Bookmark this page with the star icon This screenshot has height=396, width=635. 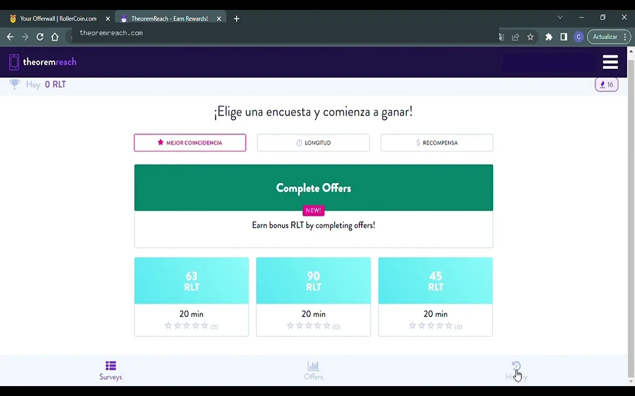coord(530,37)
